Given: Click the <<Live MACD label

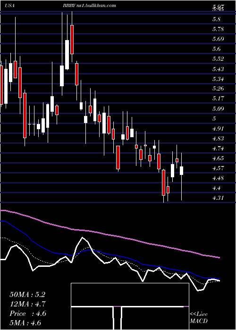Looking at the screenshot, I should click(x=199, y=318).
